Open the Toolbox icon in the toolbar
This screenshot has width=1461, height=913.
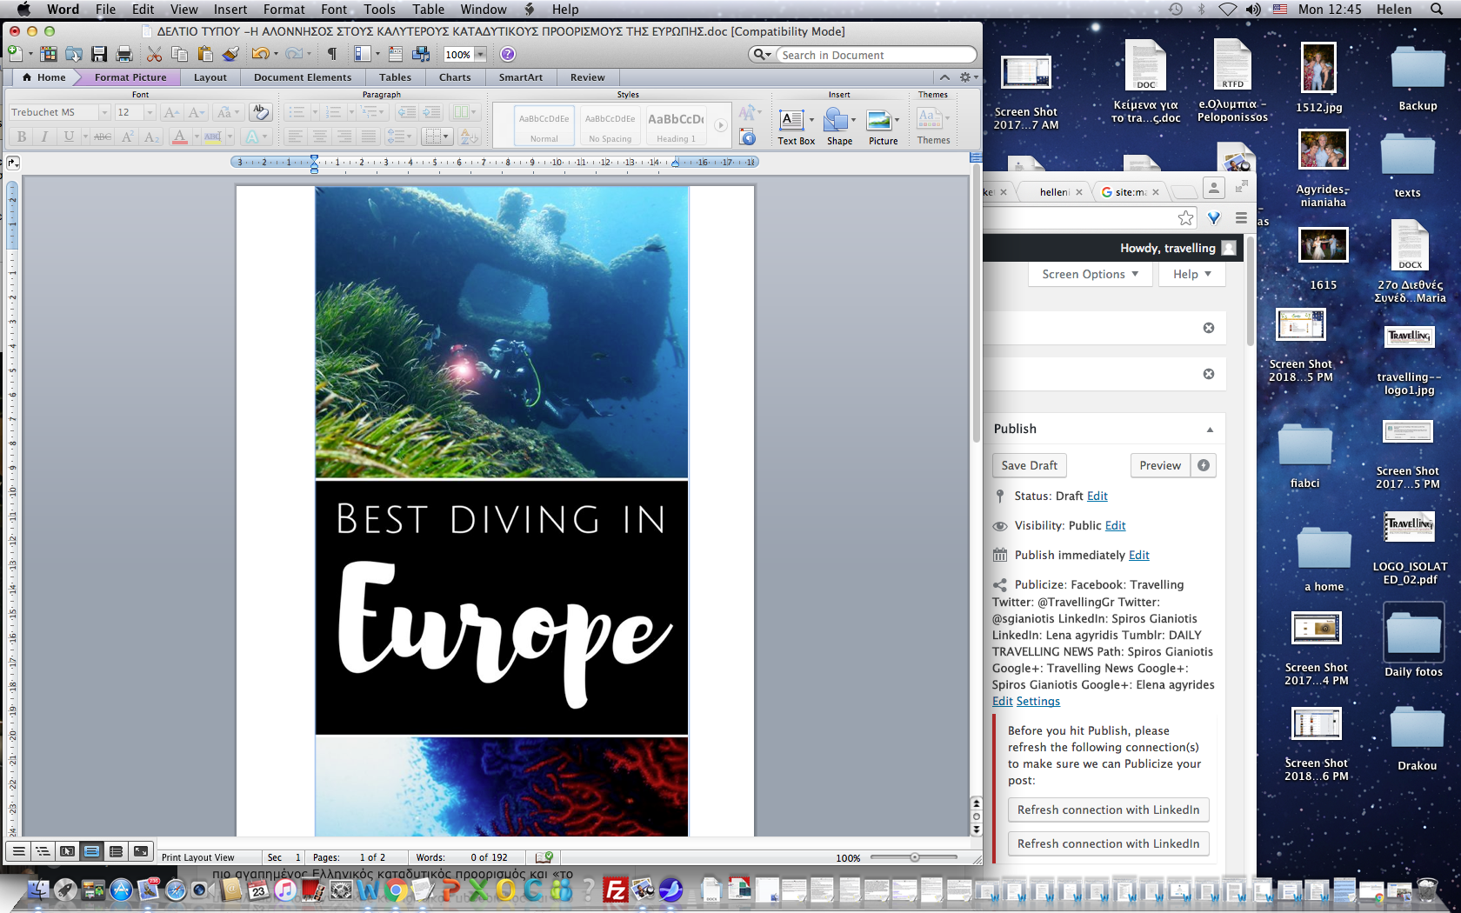(396, 54)
